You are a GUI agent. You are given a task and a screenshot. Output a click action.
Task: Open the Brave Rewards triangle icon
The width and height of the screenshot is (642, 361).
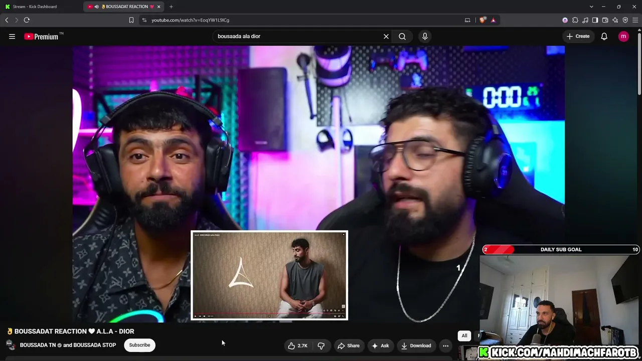coord(494,20)
